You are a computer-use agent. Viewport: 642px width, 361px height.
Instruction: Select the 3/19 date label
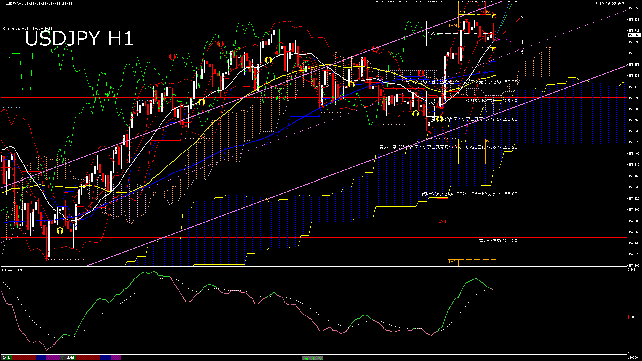[71, 358]
